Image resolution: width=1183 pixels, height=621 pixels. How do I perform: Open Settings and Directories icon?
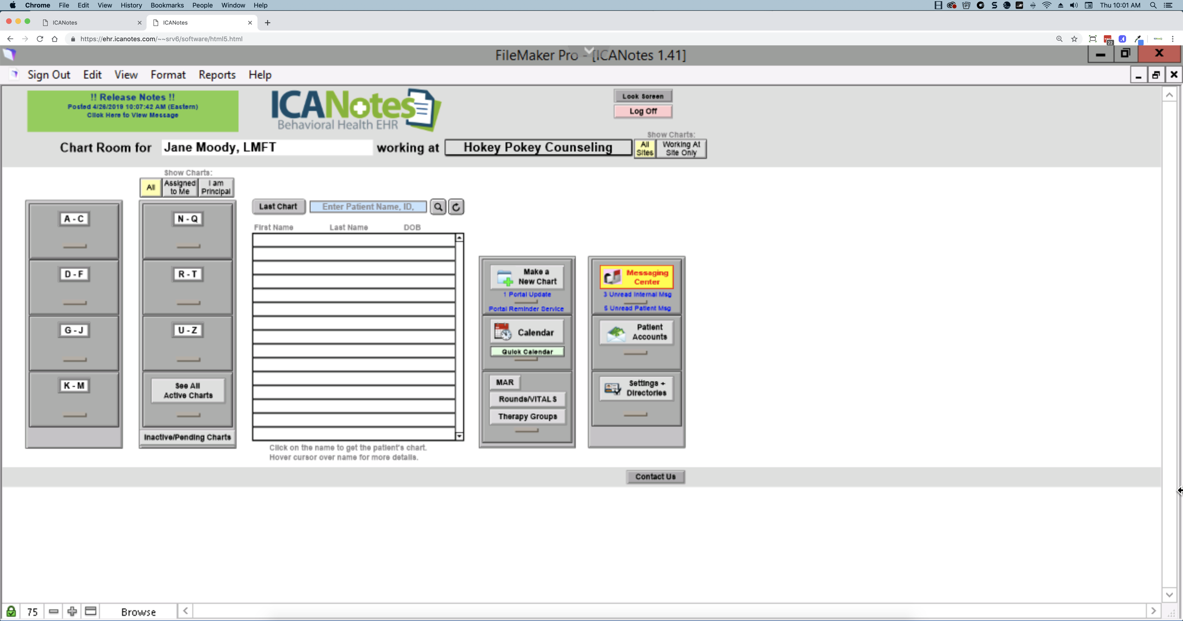click(x=635, y=387)
